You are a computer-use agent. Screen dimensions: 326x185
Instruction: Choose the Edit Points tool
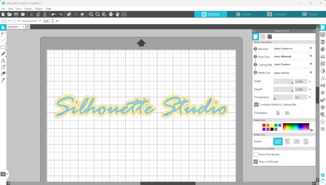(3, 34)
